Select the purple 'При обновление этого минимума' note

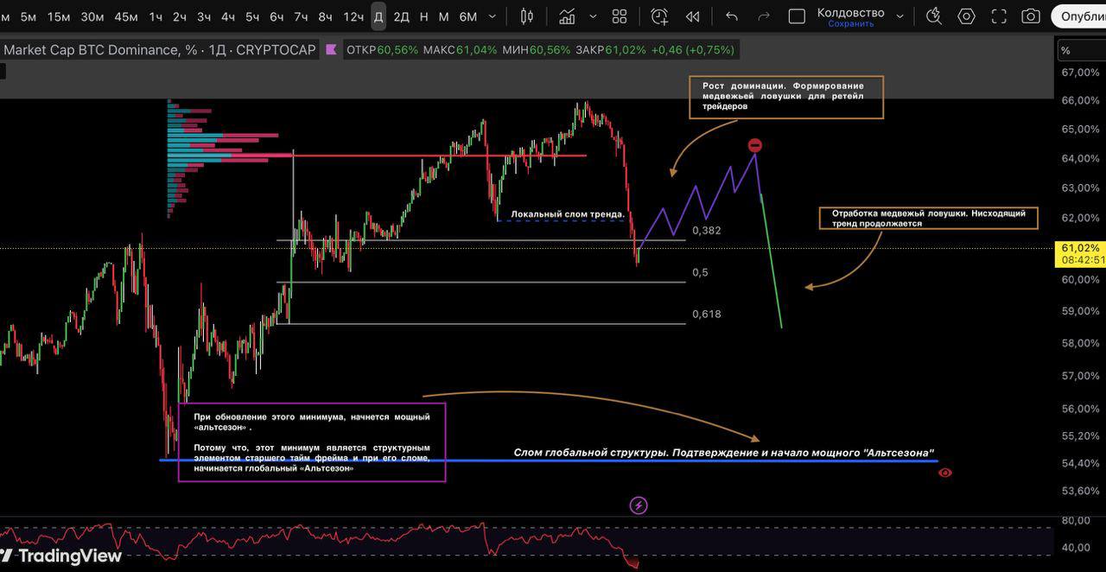[x=312, y=442]
